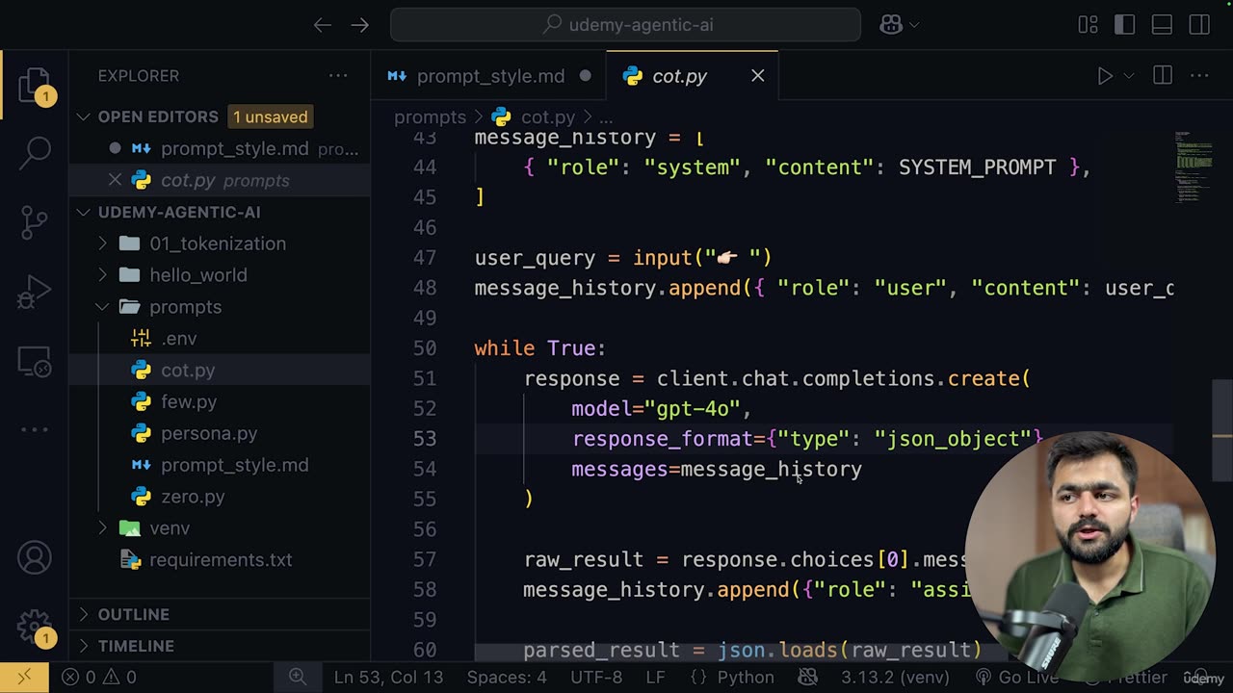This screenshot has width=1233, height=693.
Task: Click the zoom magnifier status bar icon
Action: pyautogui.click(x=298, y=678)
